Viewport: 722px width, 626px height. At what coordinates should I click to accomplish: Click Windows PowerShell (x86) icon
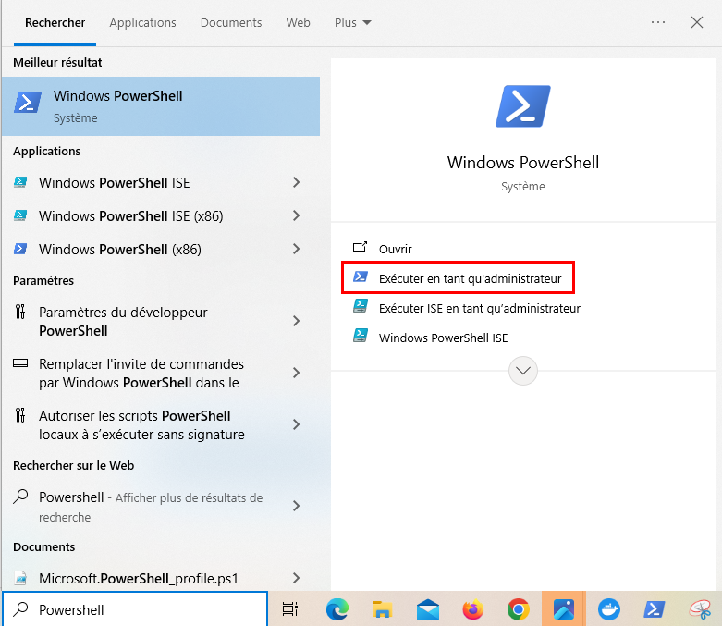click(20, 249)
